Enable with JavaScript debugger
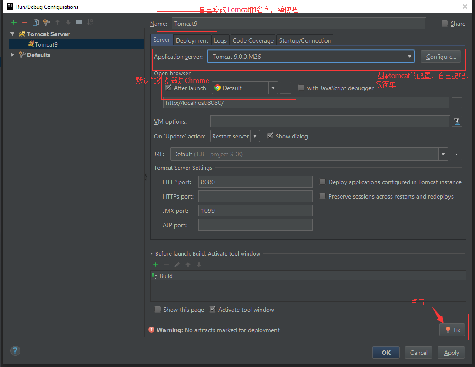This screenshot has height=367, width=475. pyautogui.click(x=301, y=88)
